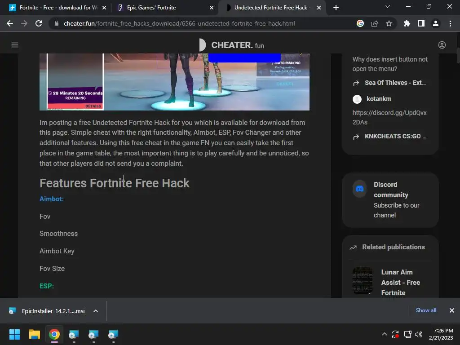This screenshot has width=460, height=345.
Task: Open kotankm user profile
Action: [379, 99]
